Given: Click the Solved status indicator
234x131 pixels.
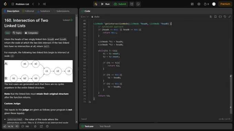Looking at the screenshot, I should 67,20.
